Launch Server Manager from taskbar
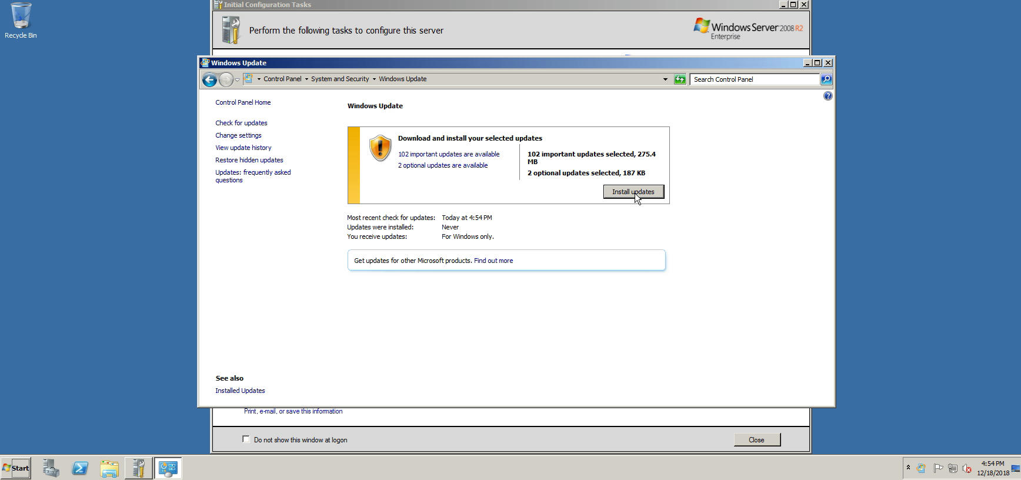The height and width of the screenshot is (480, 1021). click(x=51, y=468)
